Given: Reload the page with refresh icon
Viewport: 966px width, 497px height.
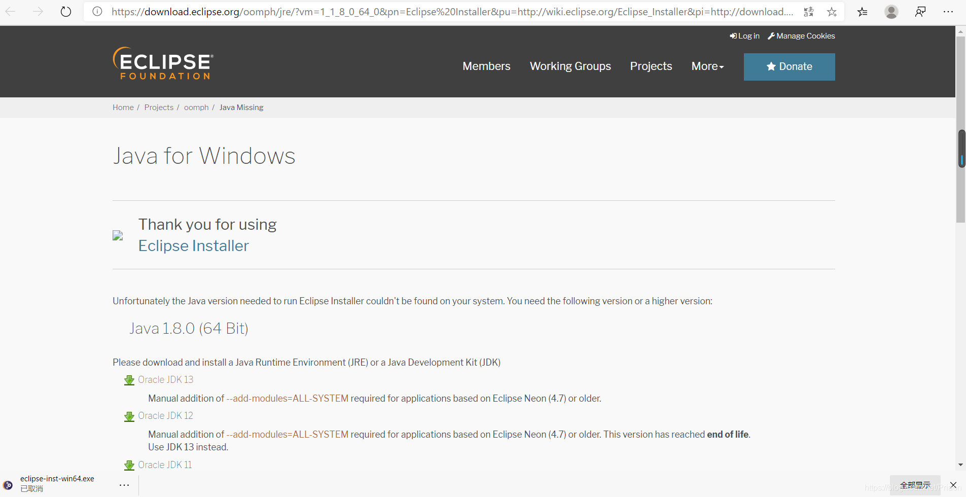Looking at the screenshot, I should 66,11.
